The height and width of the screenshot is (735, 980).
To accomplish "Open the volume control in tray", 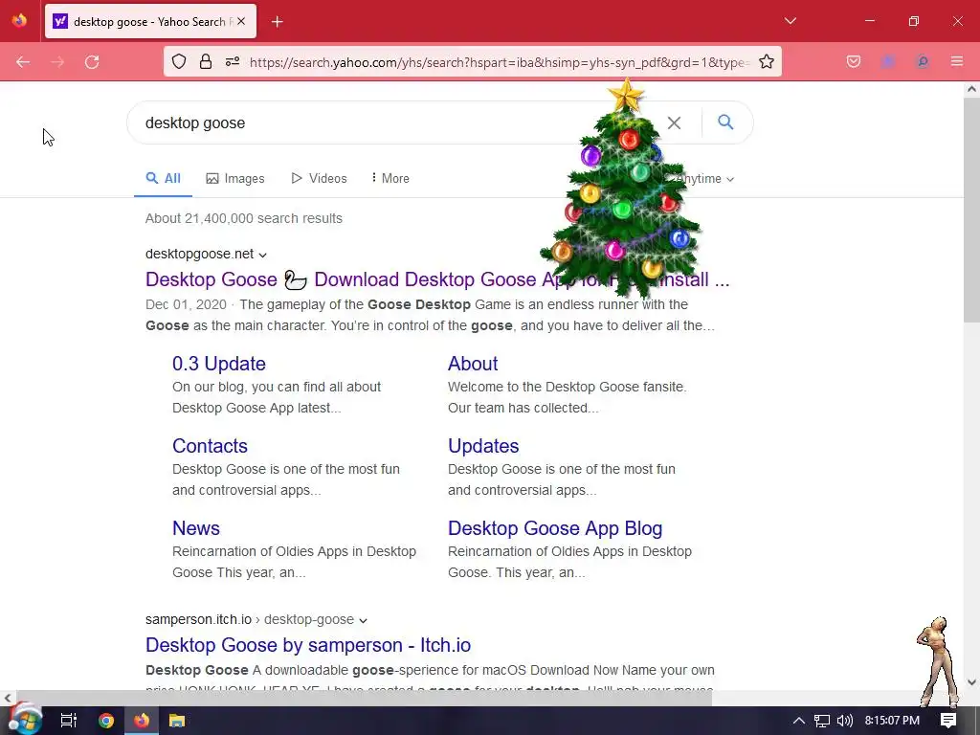I will tap(844, 721).
